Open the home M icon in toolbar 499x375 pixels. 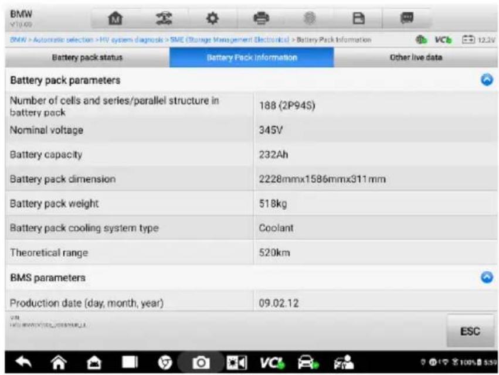115,18
